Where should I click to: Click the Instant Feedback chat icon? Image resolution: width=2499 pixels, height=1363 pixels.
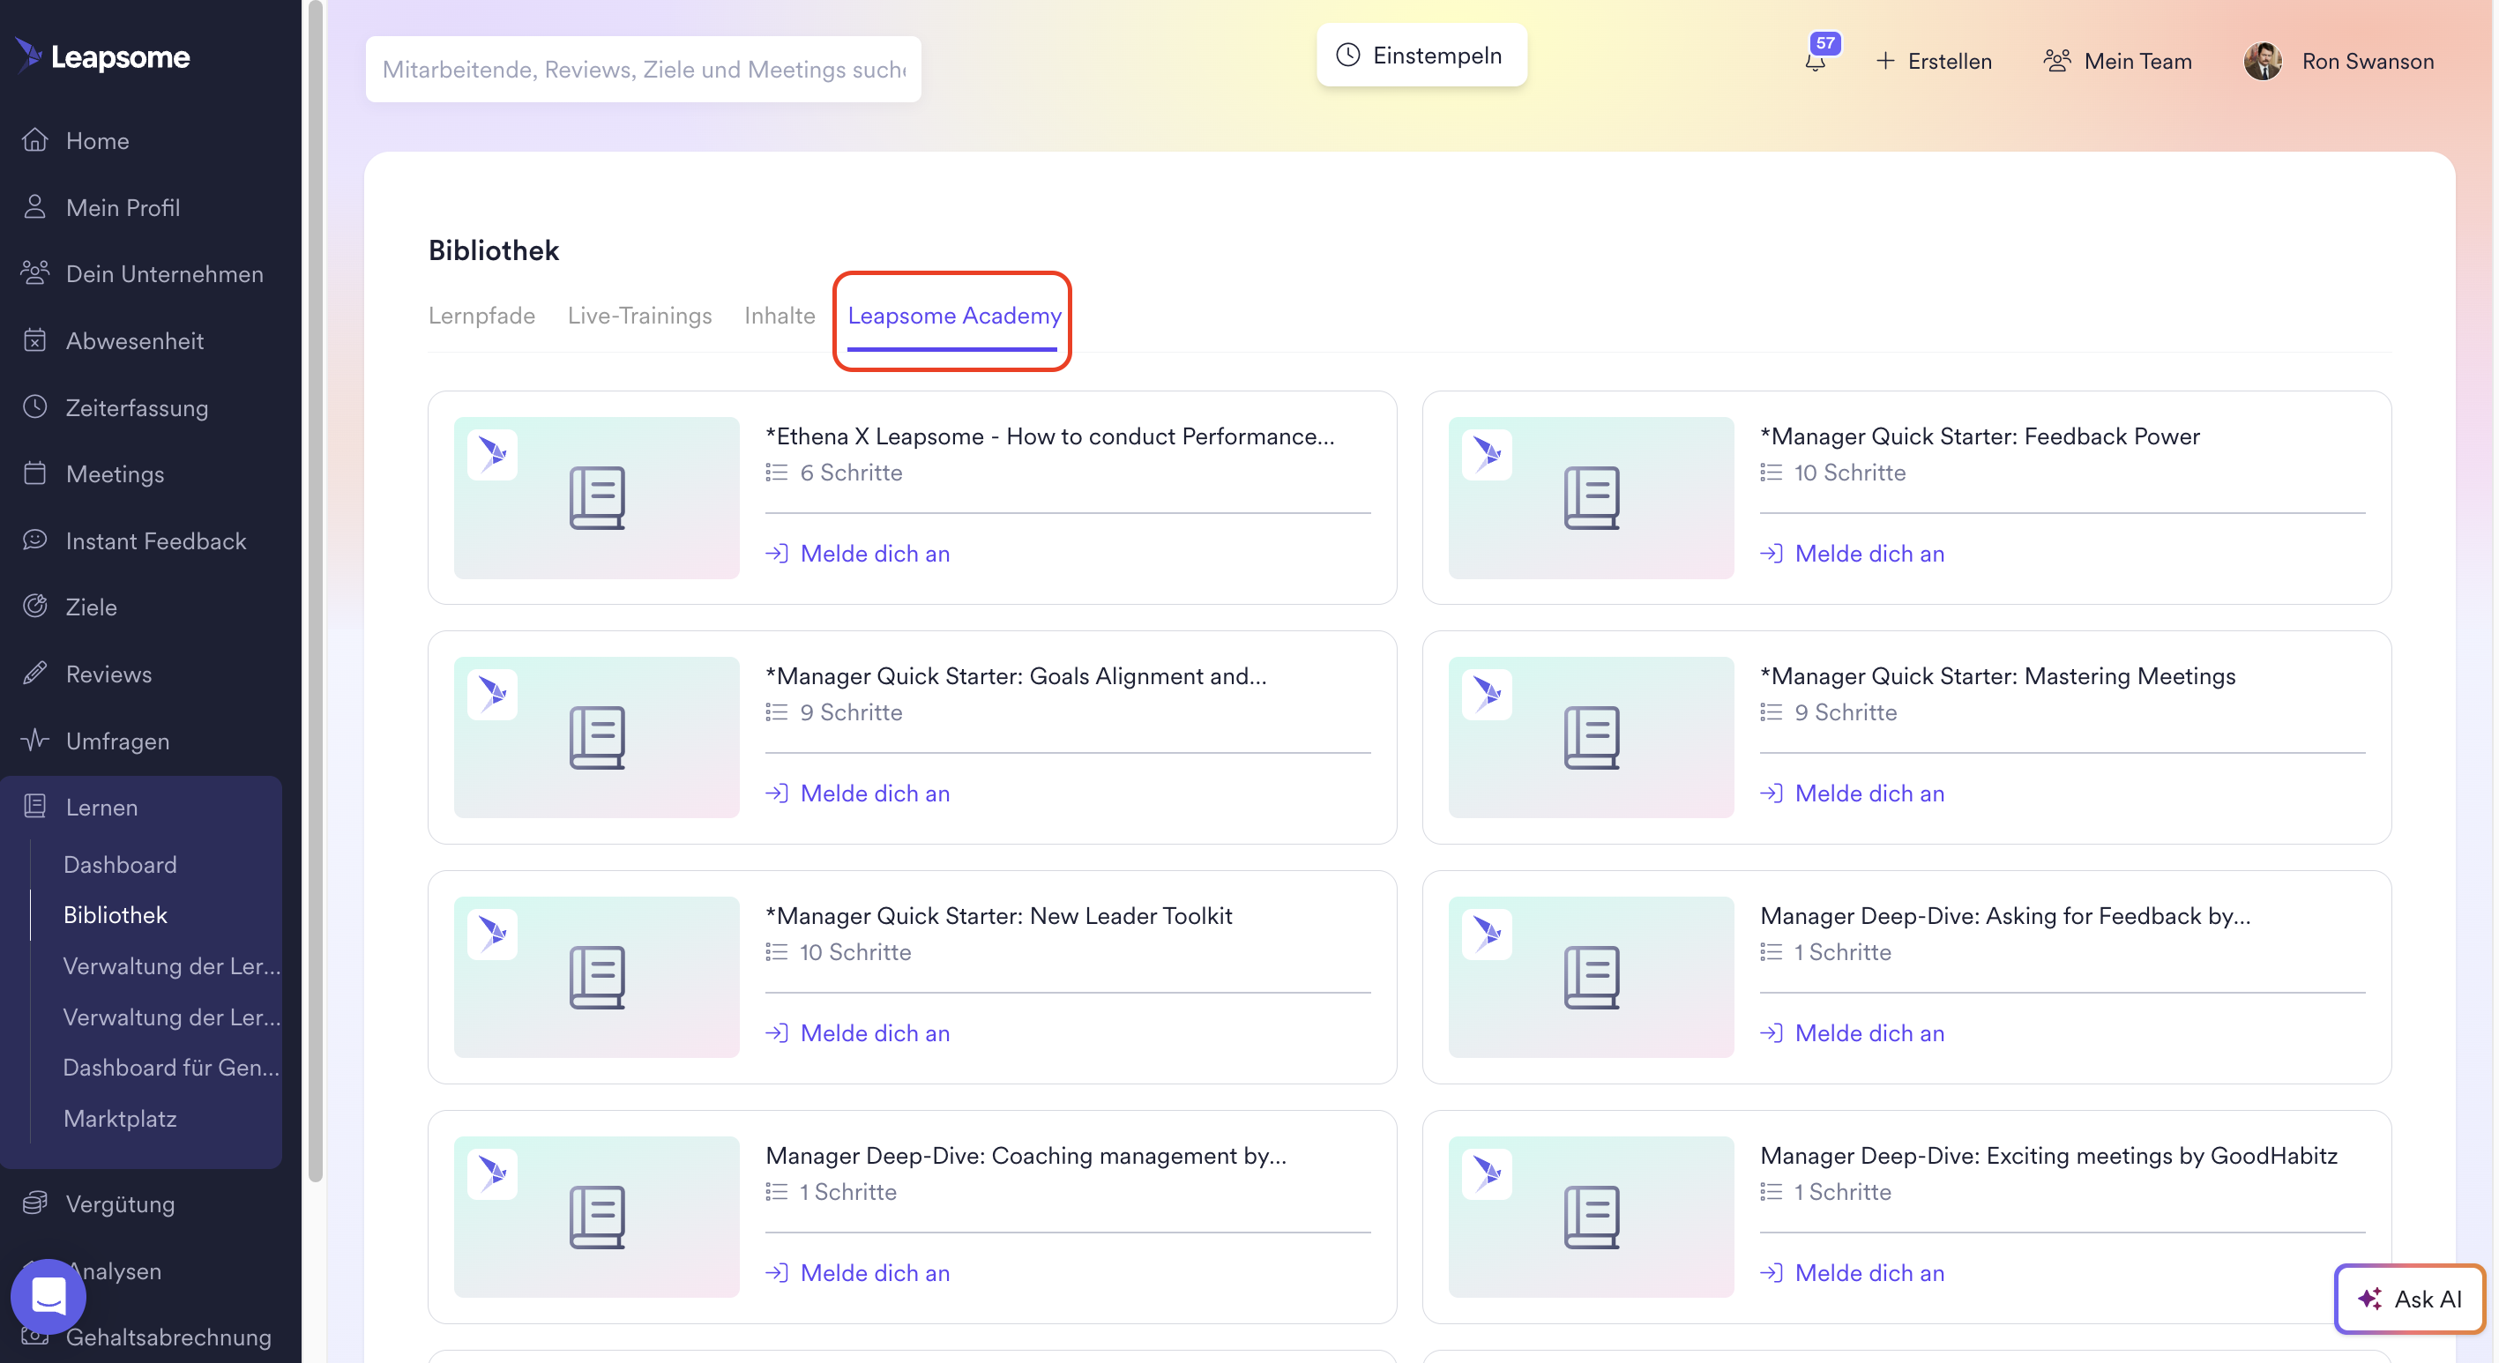click(x=35, y=540)
